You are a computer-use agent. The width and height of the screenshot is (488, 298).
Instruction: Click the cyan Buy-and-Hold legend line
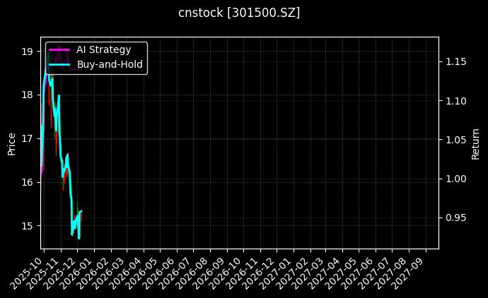[60, 65]
